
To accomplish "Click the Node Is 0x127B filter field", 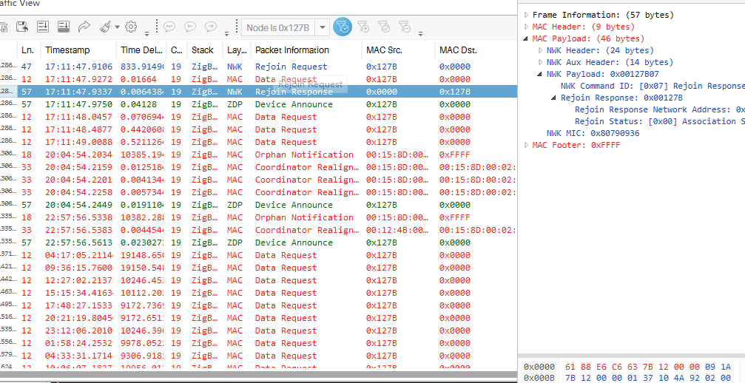I will click(278, 27).
